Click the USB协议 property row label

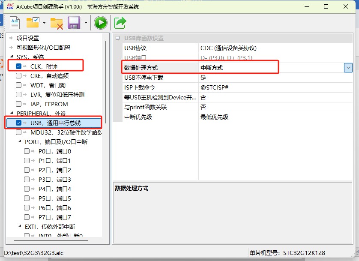coord(135,48)
